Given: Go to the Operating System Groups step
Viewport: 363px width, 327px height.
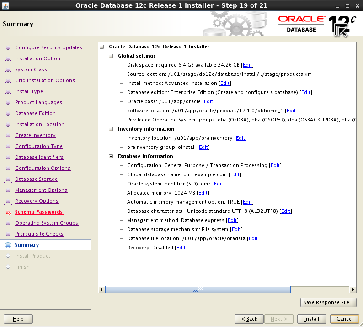Looking at the screenshot, I should pyautogui.click(x=47, y=223).
